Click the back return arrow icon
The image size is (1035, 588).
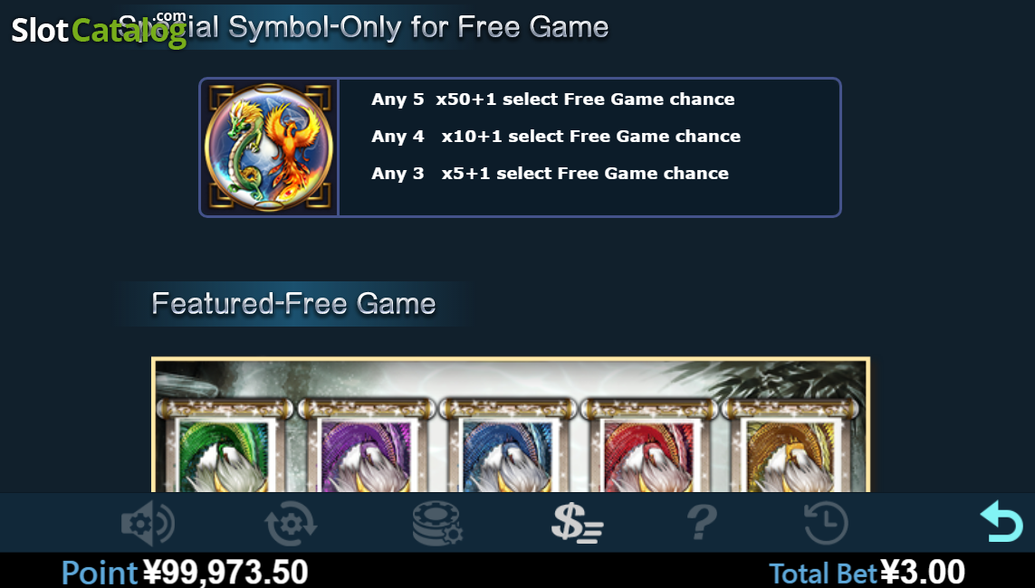pyautogui.click(x=1001, y=521)
